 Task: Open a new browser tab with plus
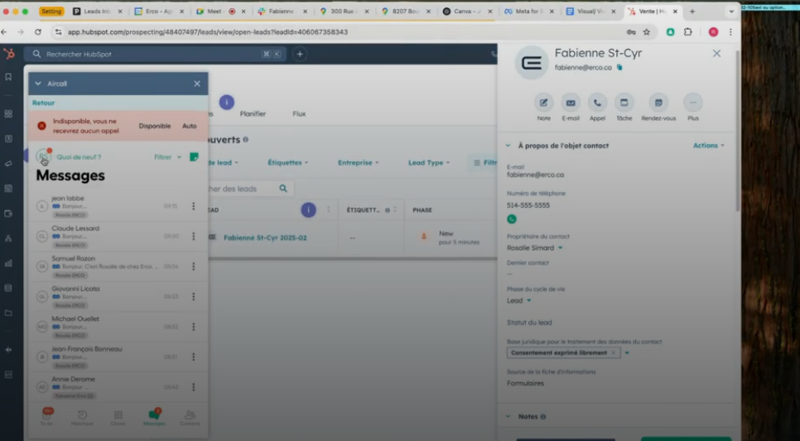pyautogui.click(x=692, y=12)
